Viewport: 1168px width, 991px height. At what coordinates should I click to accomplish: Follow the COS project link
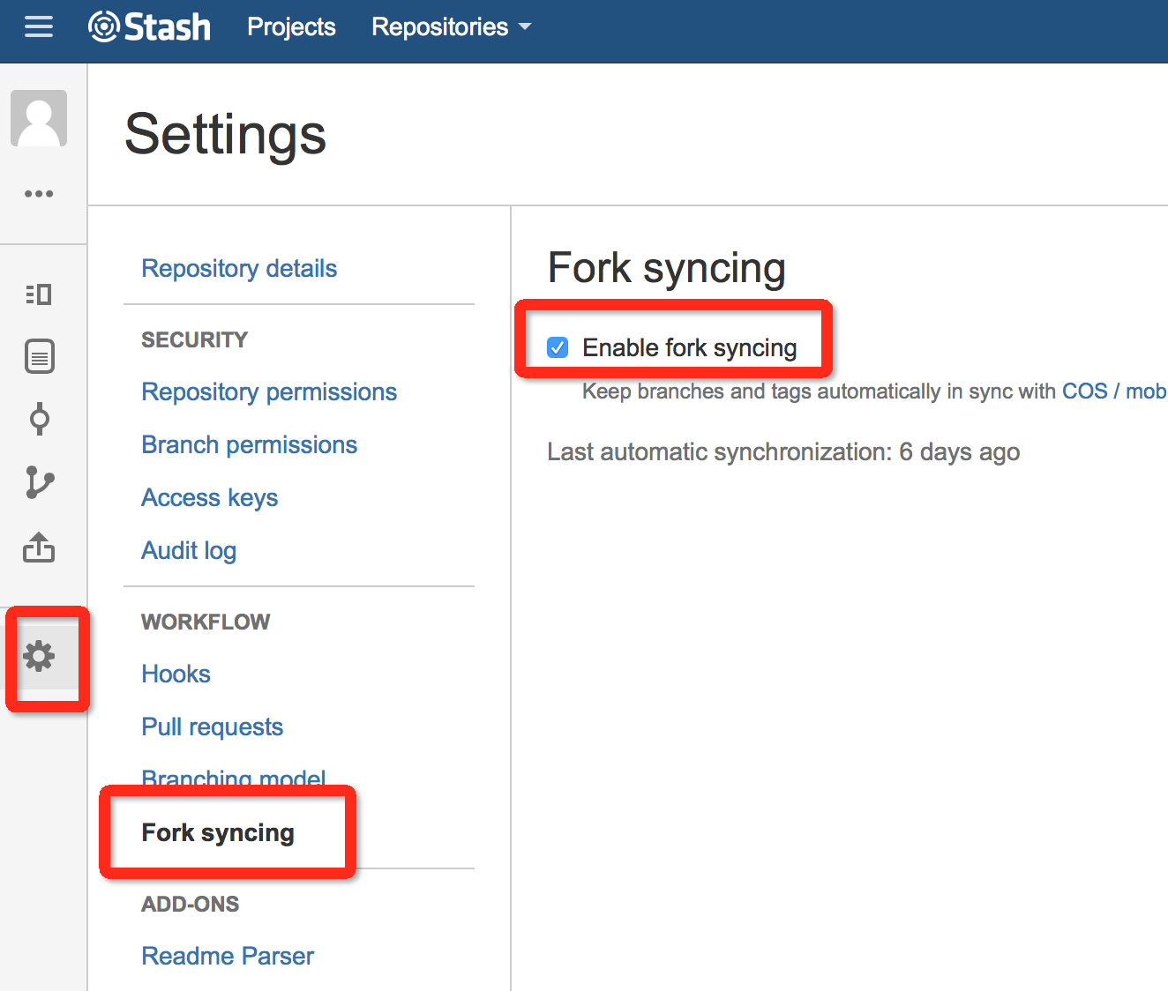(x=1084, y=391)
